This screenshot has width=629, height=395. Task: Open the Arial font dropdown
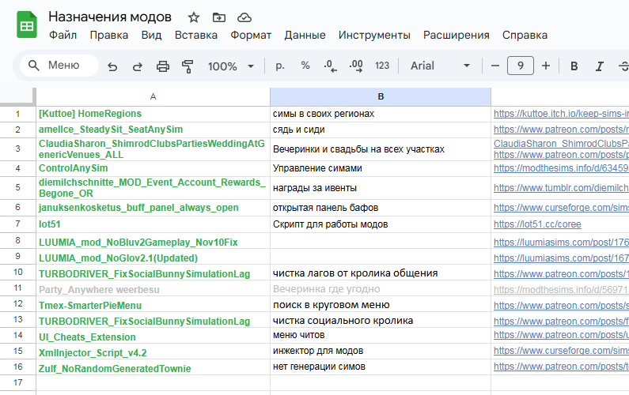(440, 66)
